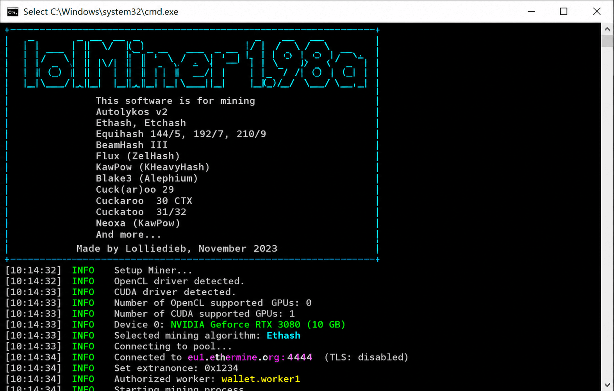Click the 'OpenCL driver detected.' log message

(x=179, y=281)
